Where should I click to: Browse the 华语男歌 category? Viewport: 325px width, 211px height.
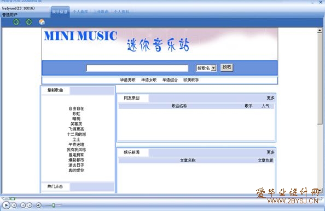(x=127, y=80)
